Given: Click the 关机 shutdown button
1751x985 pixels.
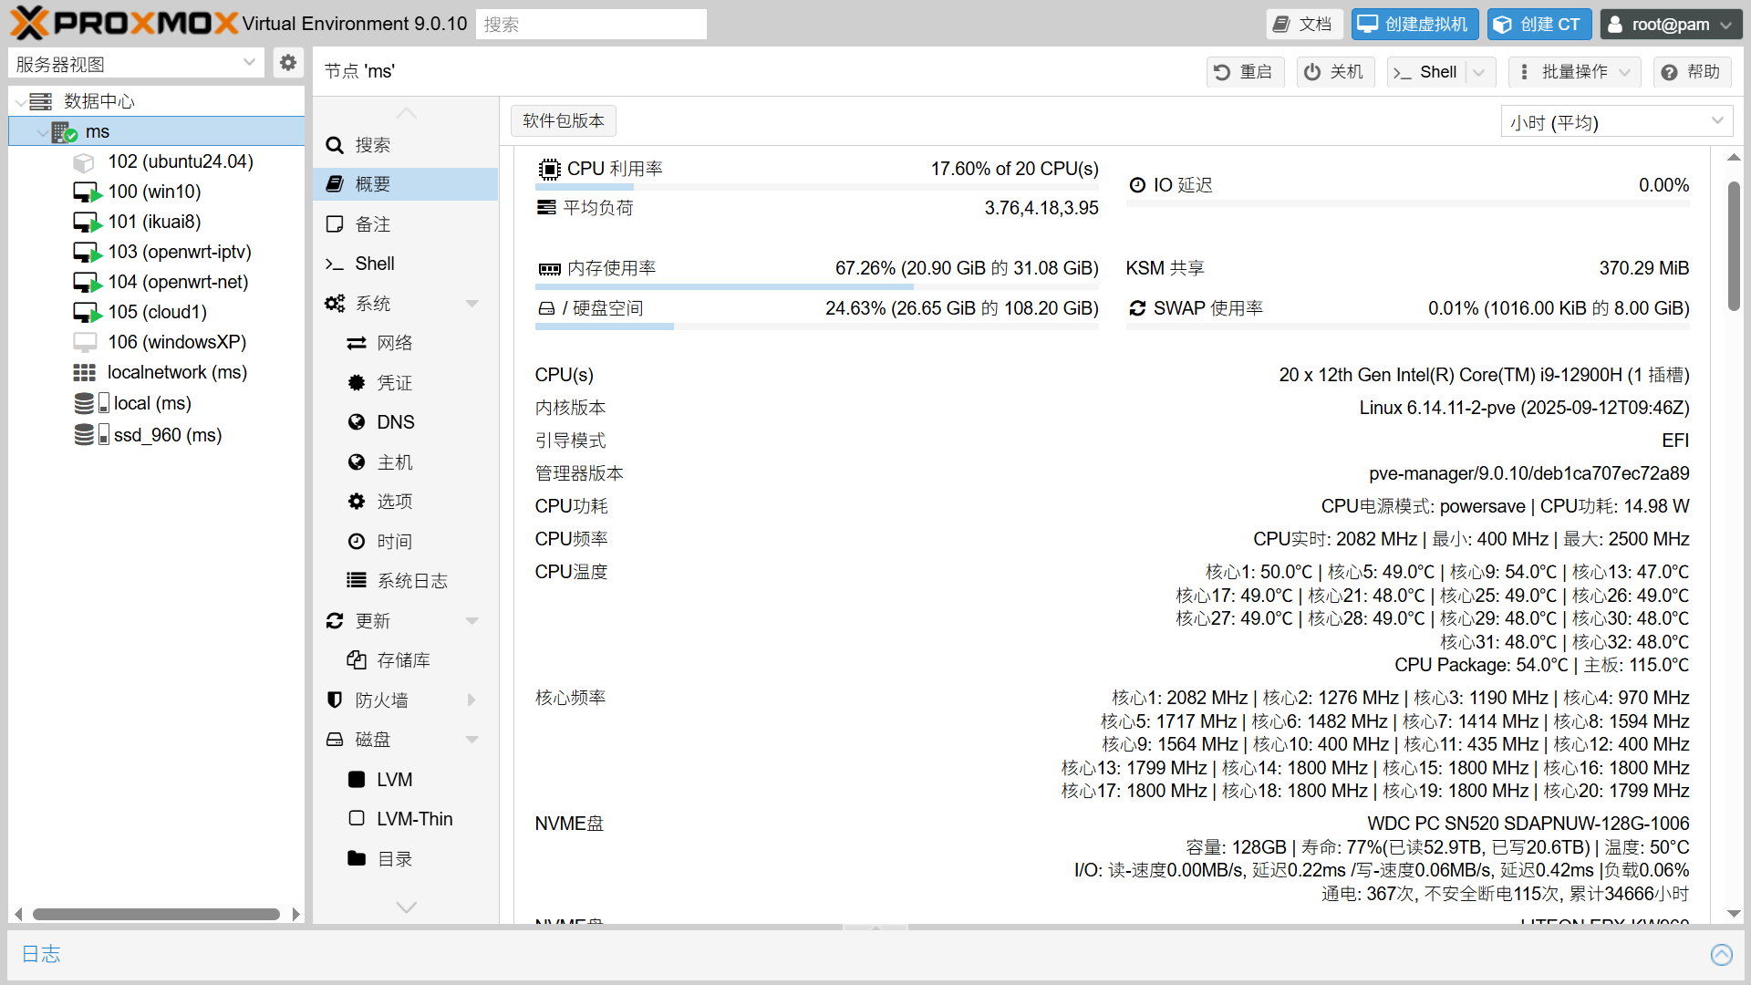Looking at the screenshot, I should (x=1333, y=72).
